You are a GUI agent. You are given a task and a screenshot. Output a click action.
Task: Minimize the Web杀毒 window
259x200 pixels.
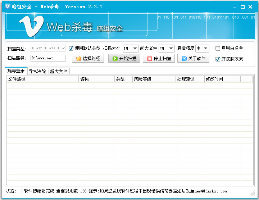point(235,7)
